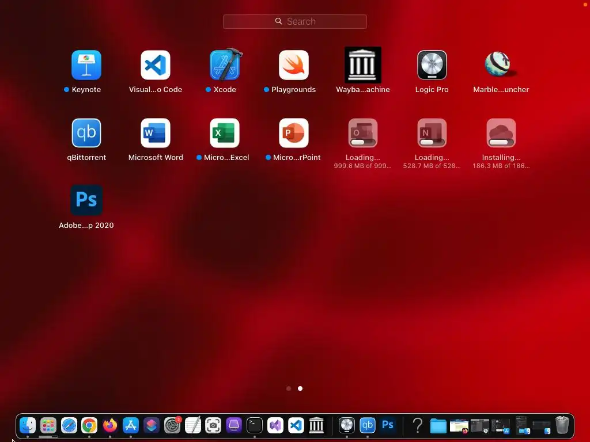Click the '999.6 MB of 999...' status text
This screenshot has height=442, width=590.
363,166
